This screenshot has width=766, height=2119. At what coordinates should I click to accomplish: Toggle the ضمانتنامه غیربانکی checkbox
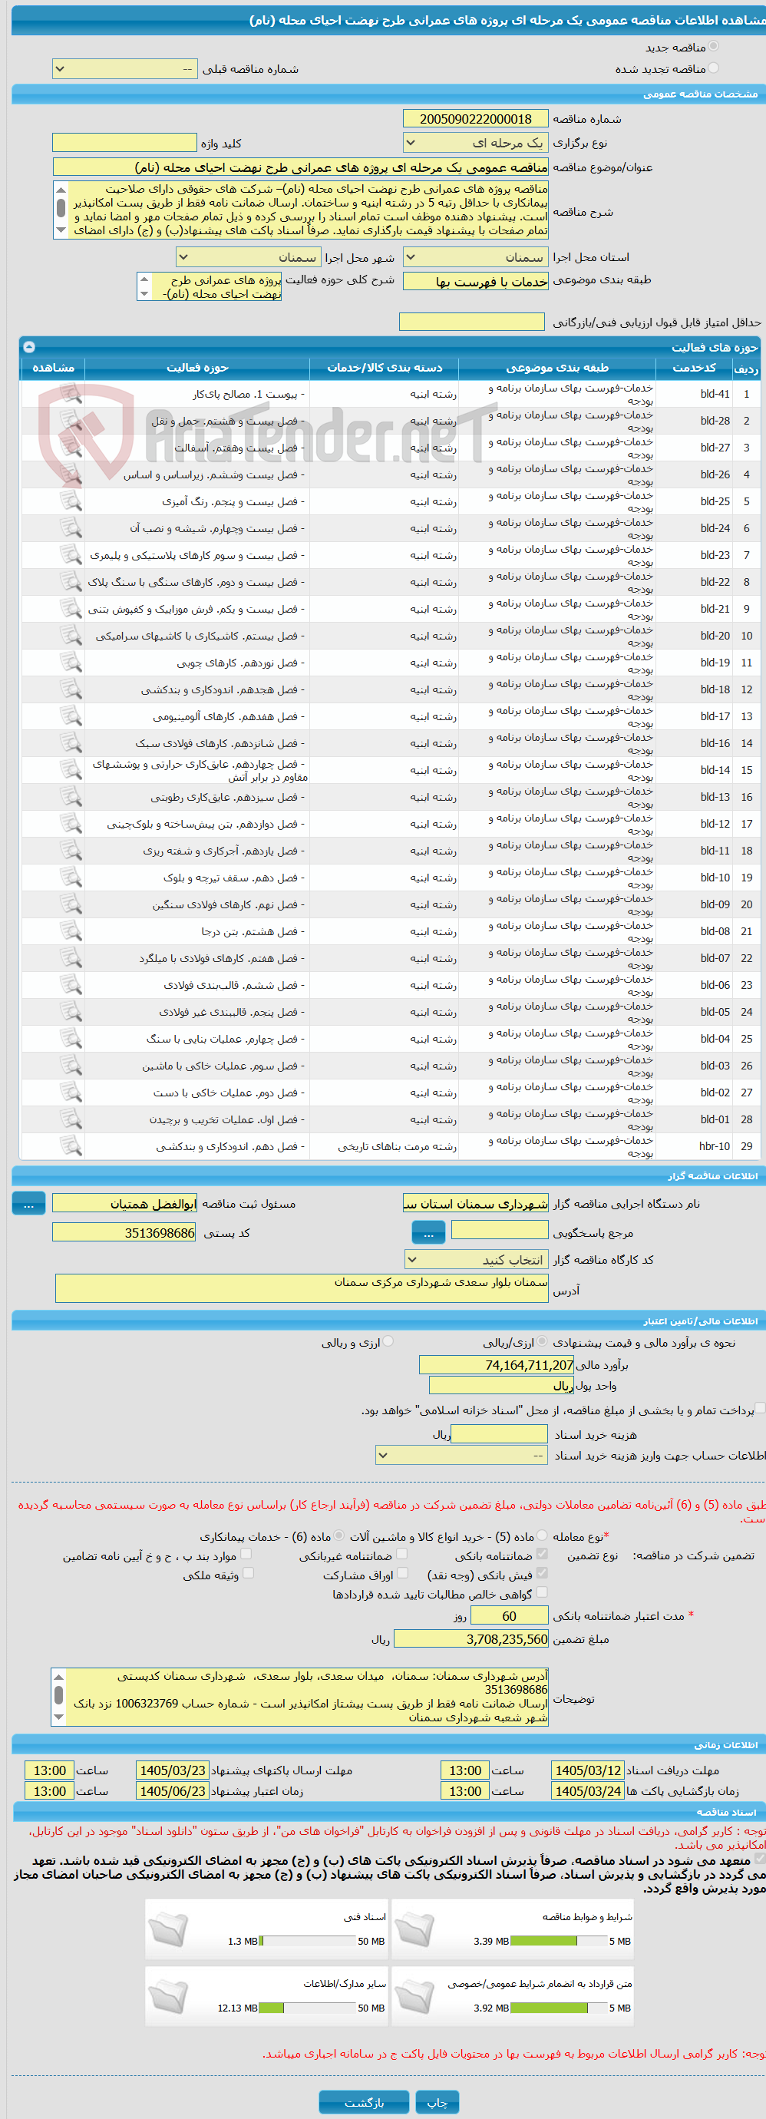pyautogui.click(x=401, y=1555)
